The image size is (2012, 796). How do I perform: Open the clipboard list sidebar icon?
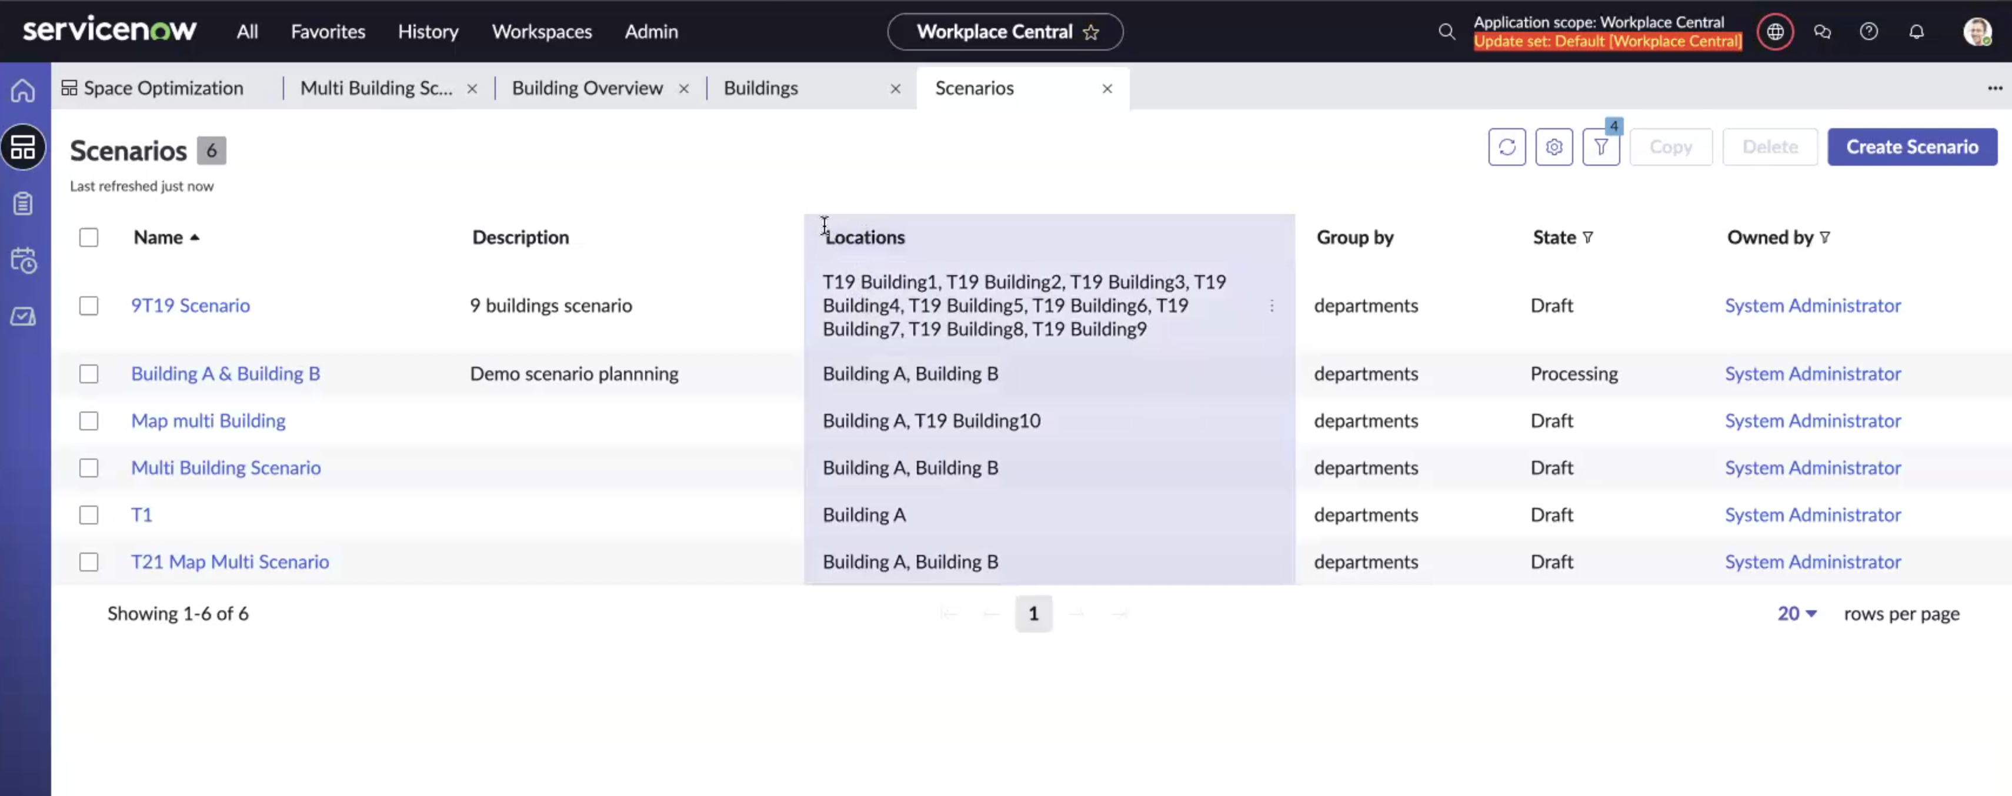tap(23, 203)
